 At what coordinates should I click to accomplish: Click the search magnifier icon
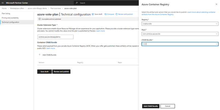(x=77, y=3)
